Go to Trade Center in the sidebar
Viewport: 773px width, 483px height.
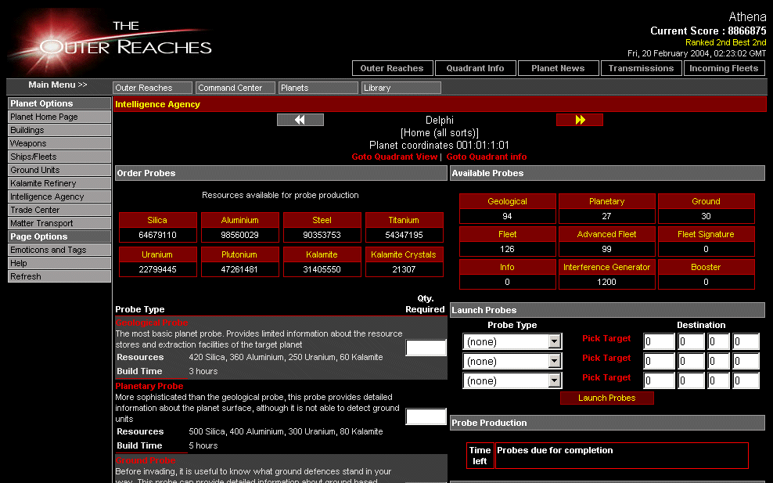[59, 210]
